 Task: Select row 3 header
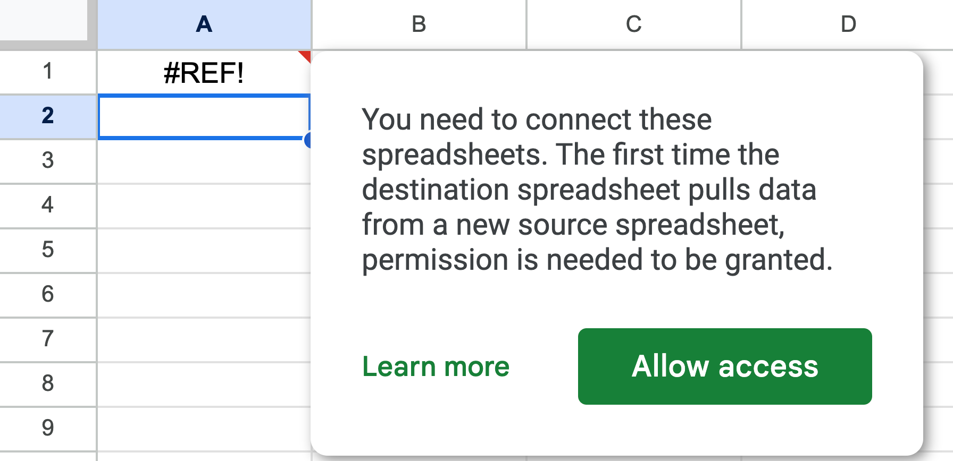tap(48, 161)
